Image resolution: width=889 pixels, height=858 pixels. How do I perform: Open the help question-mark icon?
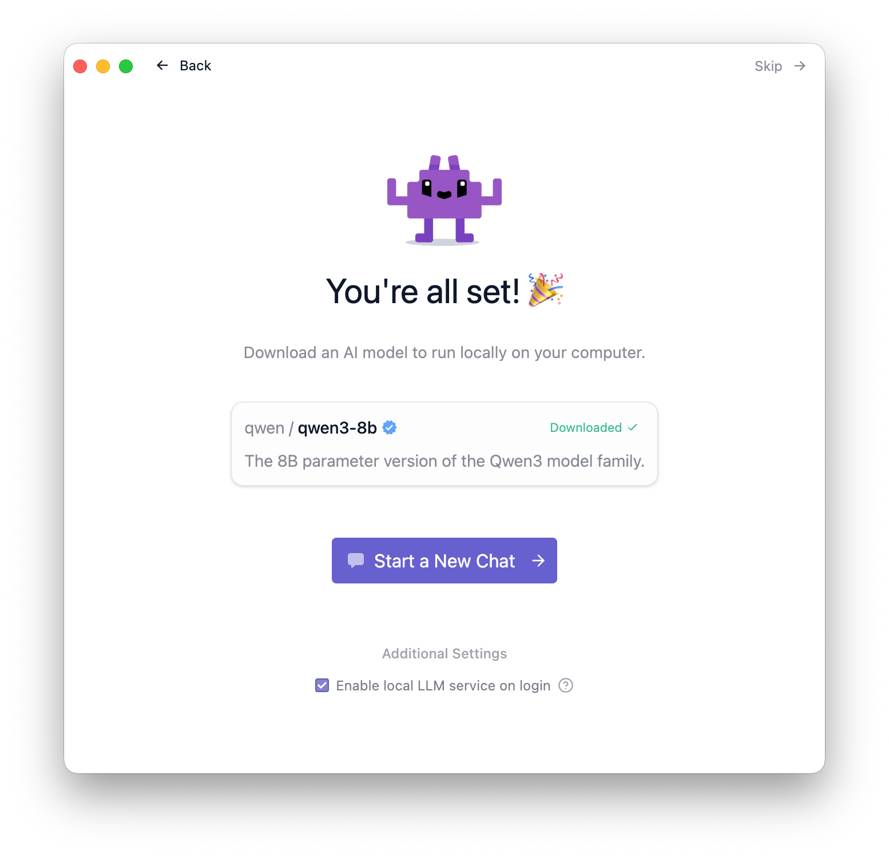coord(566,685)
